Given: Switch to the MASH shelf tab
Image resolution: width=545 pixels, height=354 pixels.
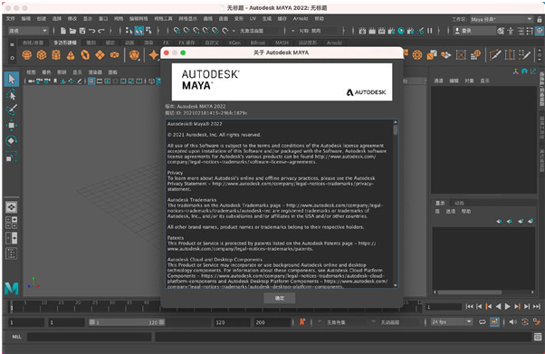Looking at the screenshot, I should click(x=282, y=43).
